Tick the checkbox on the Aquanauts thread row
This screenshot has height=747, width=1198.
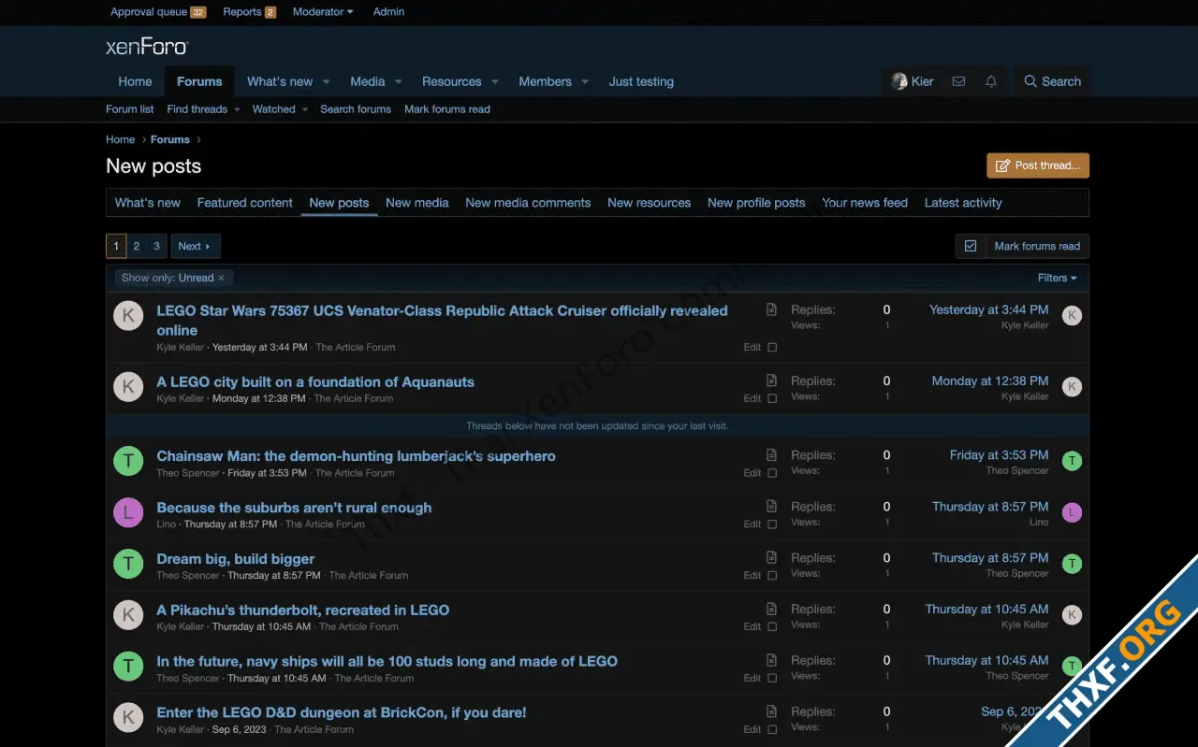(772, 398)
